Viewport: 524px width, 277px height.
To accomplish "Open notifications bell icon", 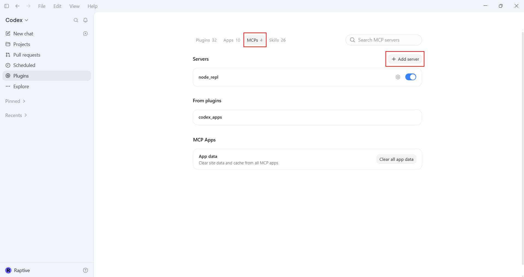I will pos(85,20).
